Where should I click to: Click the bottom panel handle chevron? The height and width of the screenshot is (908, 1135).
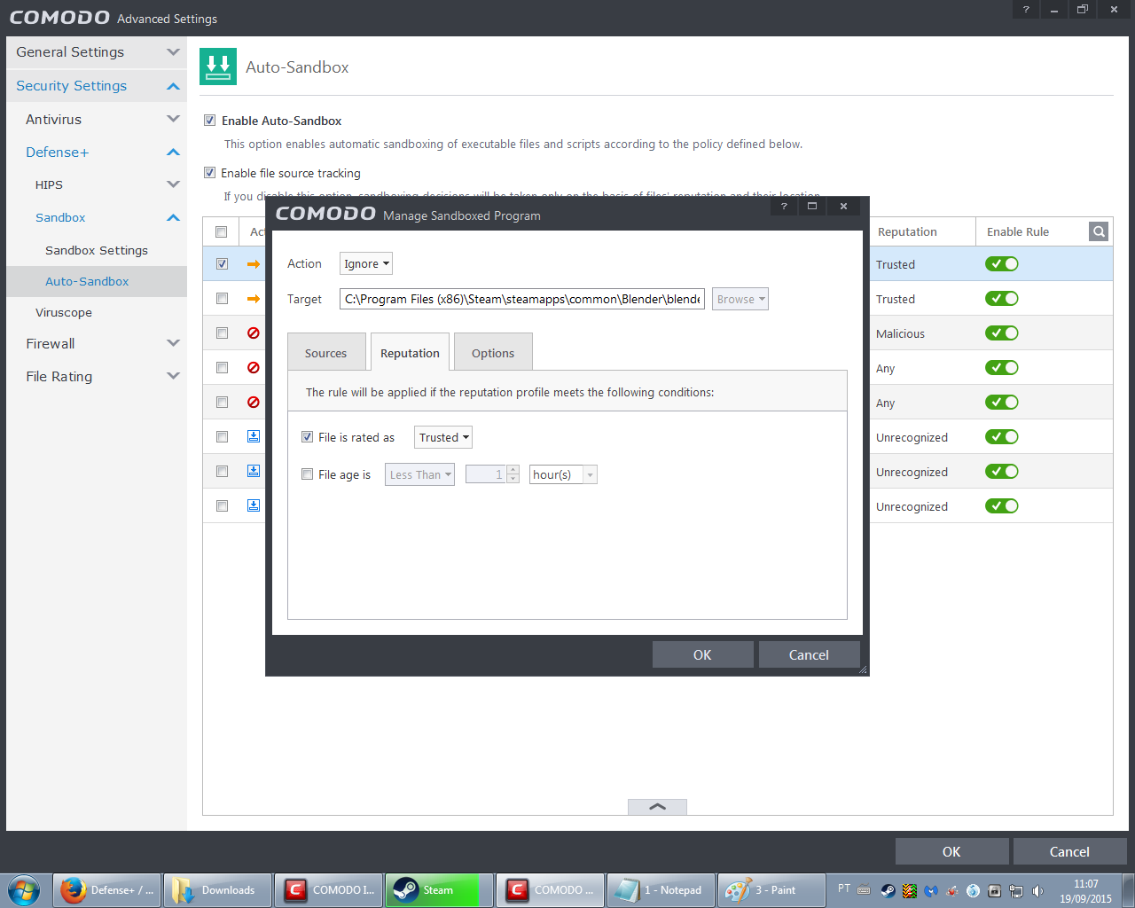[x=657, y=807]
